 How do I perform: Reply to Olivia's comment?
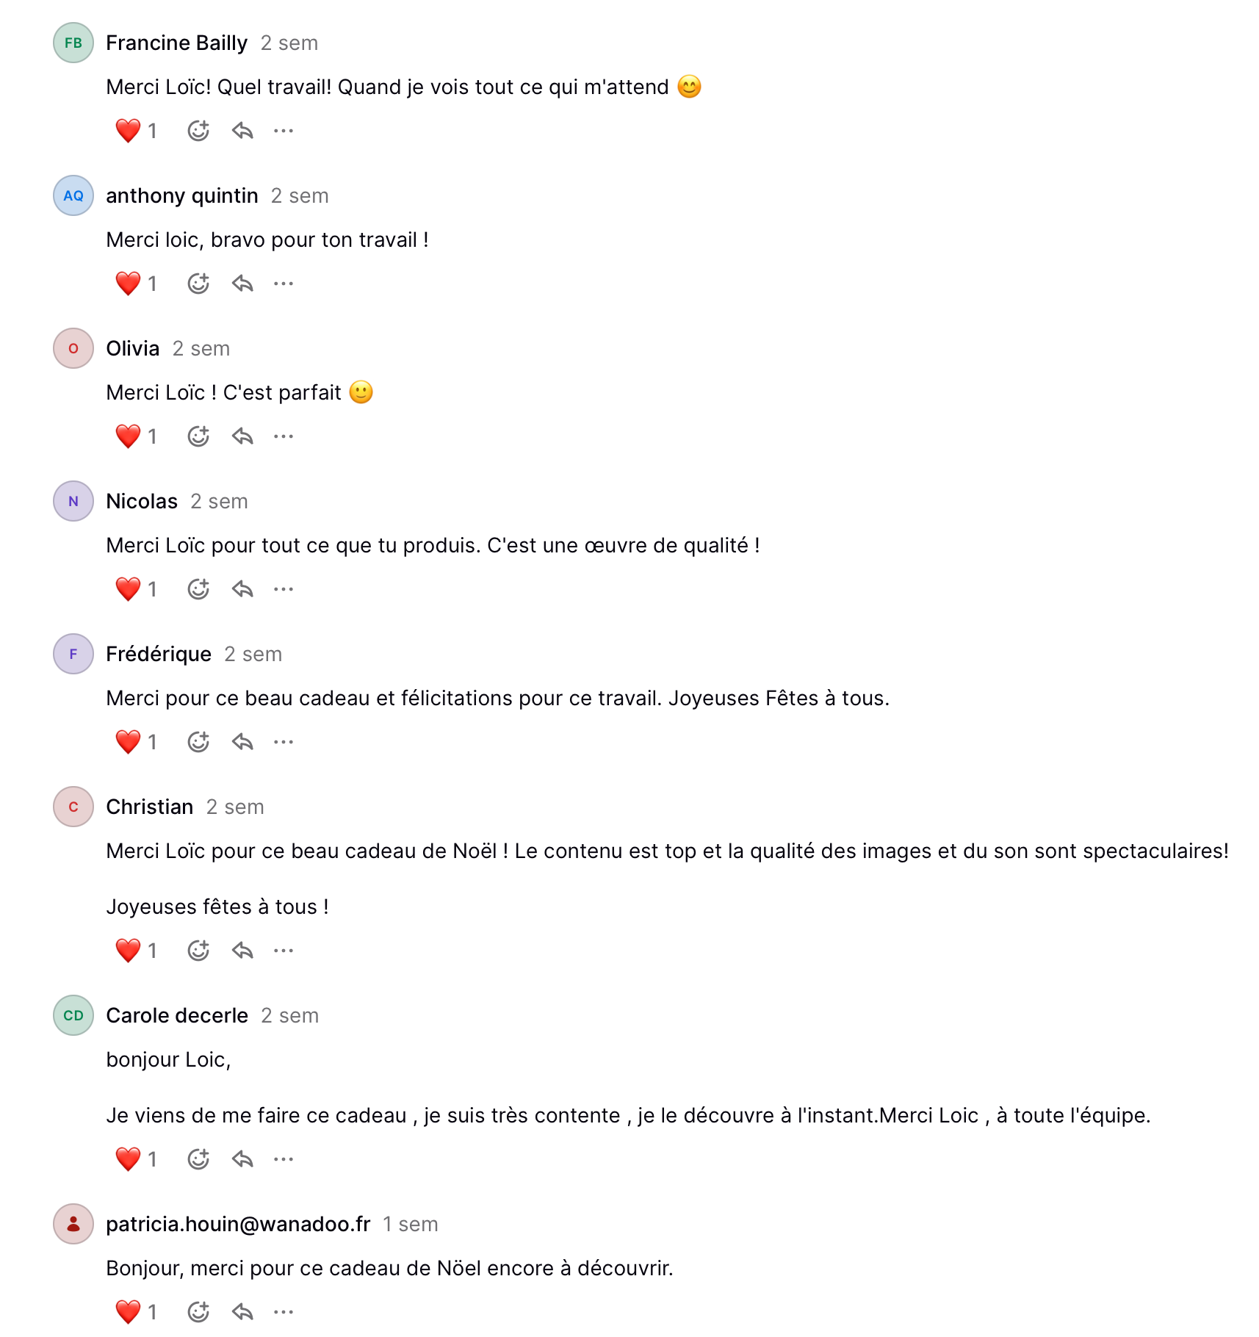(x=242, y=436)
